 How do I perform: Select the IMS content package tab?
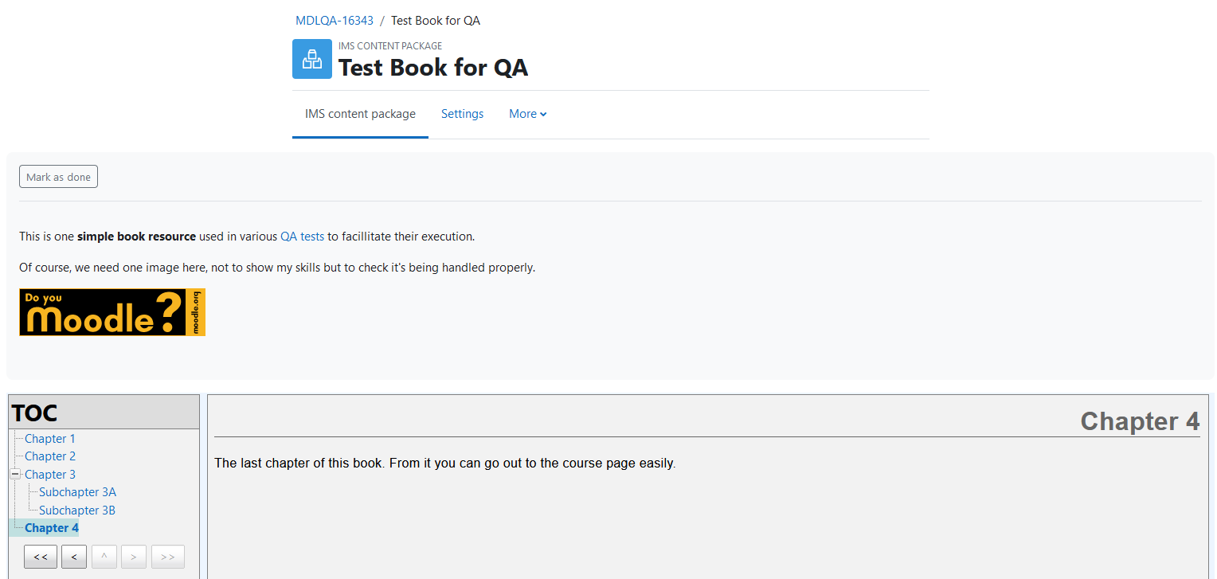pos(360,114)
